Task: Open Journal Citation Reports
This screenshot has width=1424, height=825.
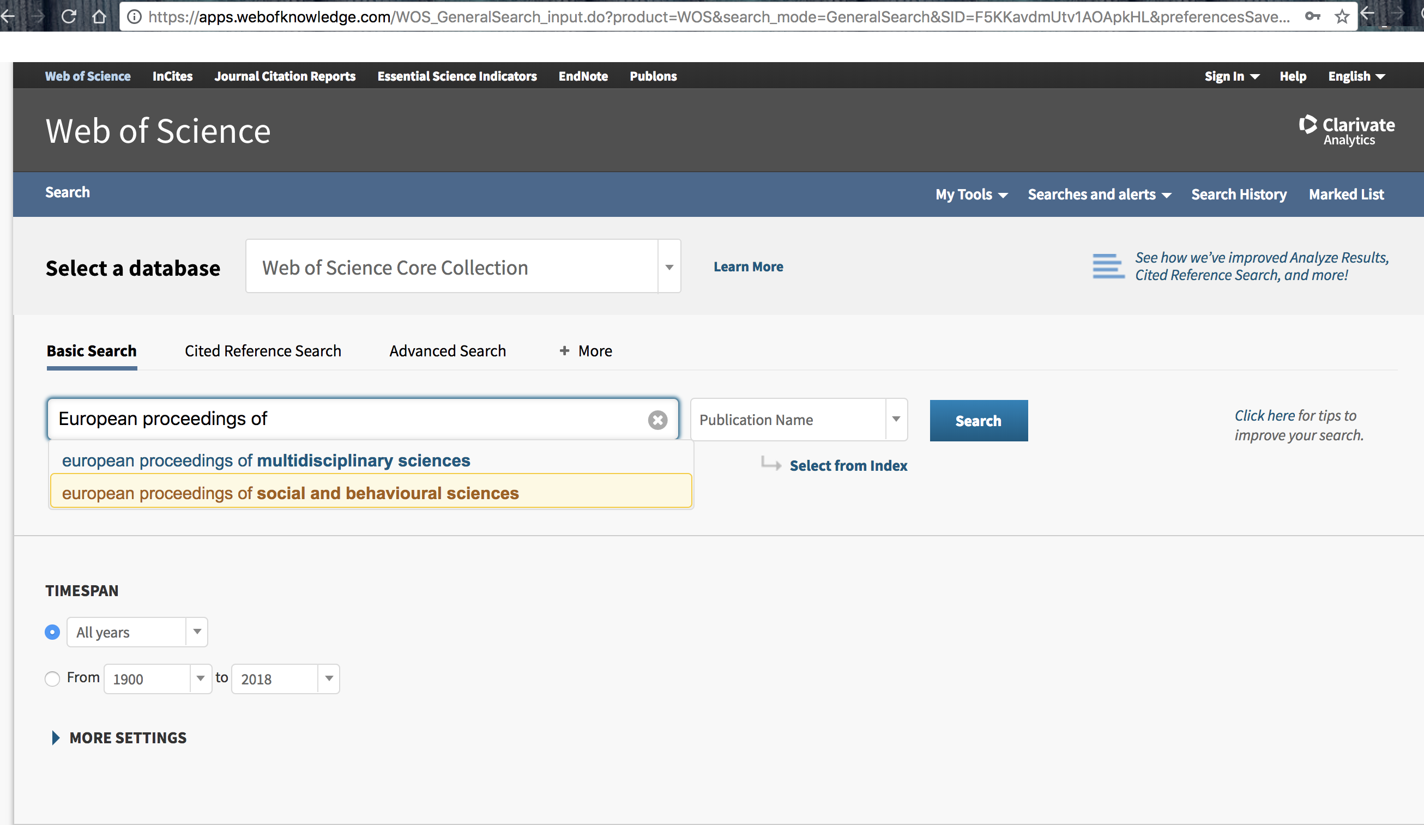Action: (x=285, y=76)
